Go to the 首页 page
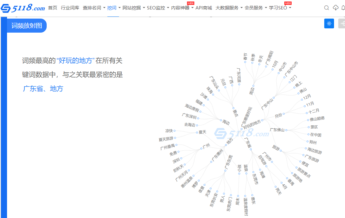The image size is (345, 218). [x=52, y=8]
